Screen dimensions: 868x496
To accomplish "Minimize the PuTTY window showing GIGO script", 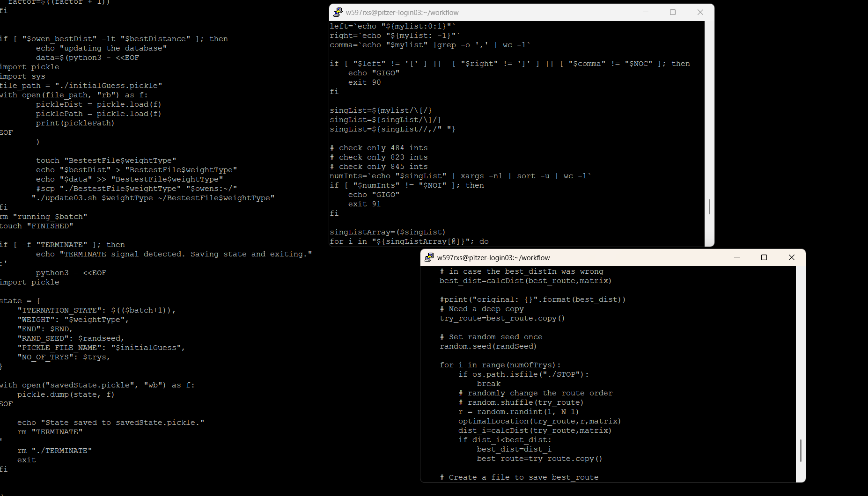I will point(646,12).
